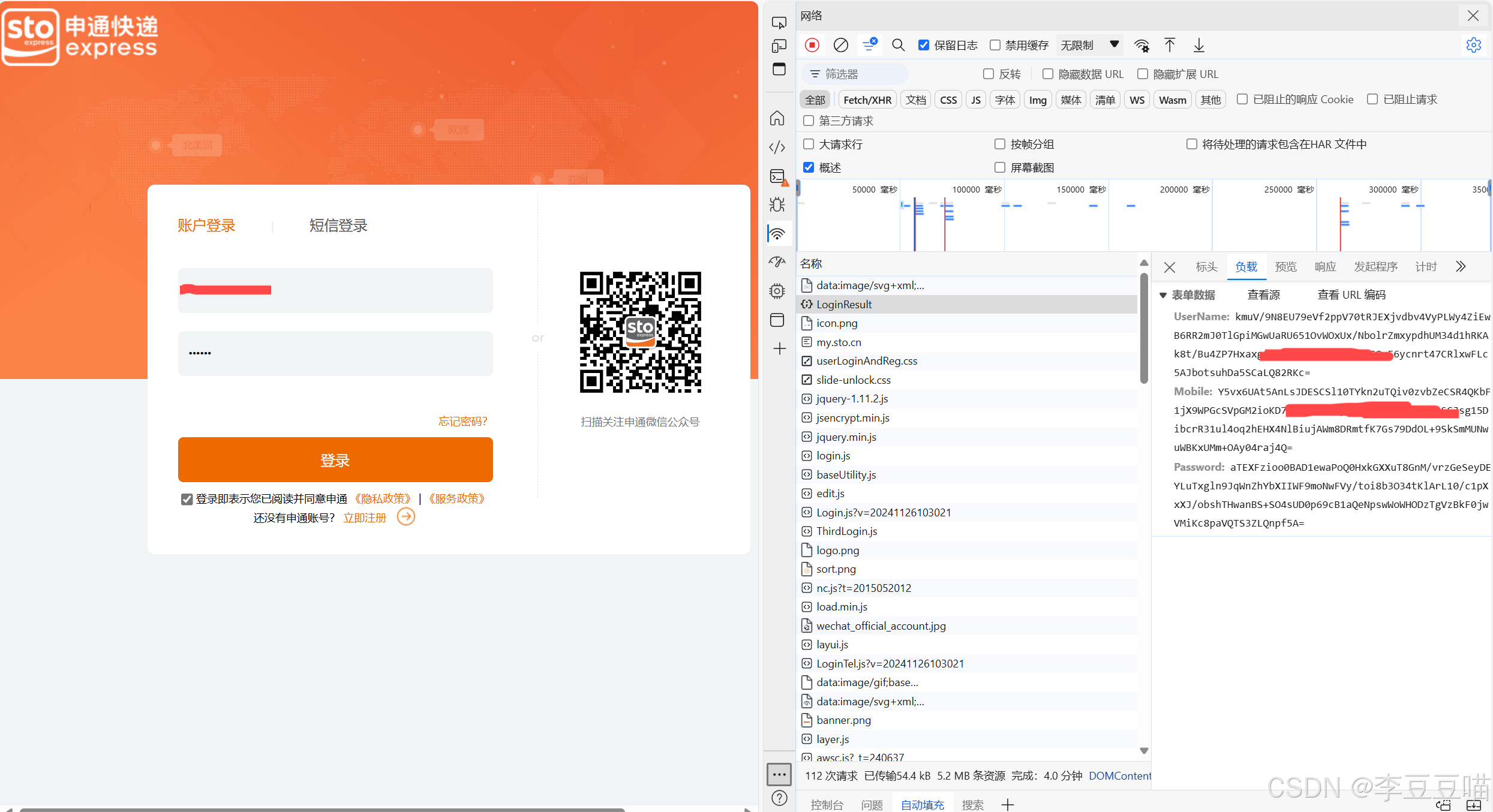
Task: Show more detail tabs chevron
Action: tap(1461, 266)
